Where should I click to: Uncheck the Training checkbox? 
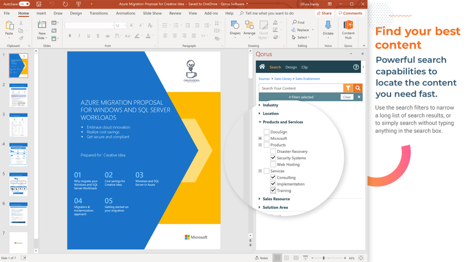[x=273, y=190]
